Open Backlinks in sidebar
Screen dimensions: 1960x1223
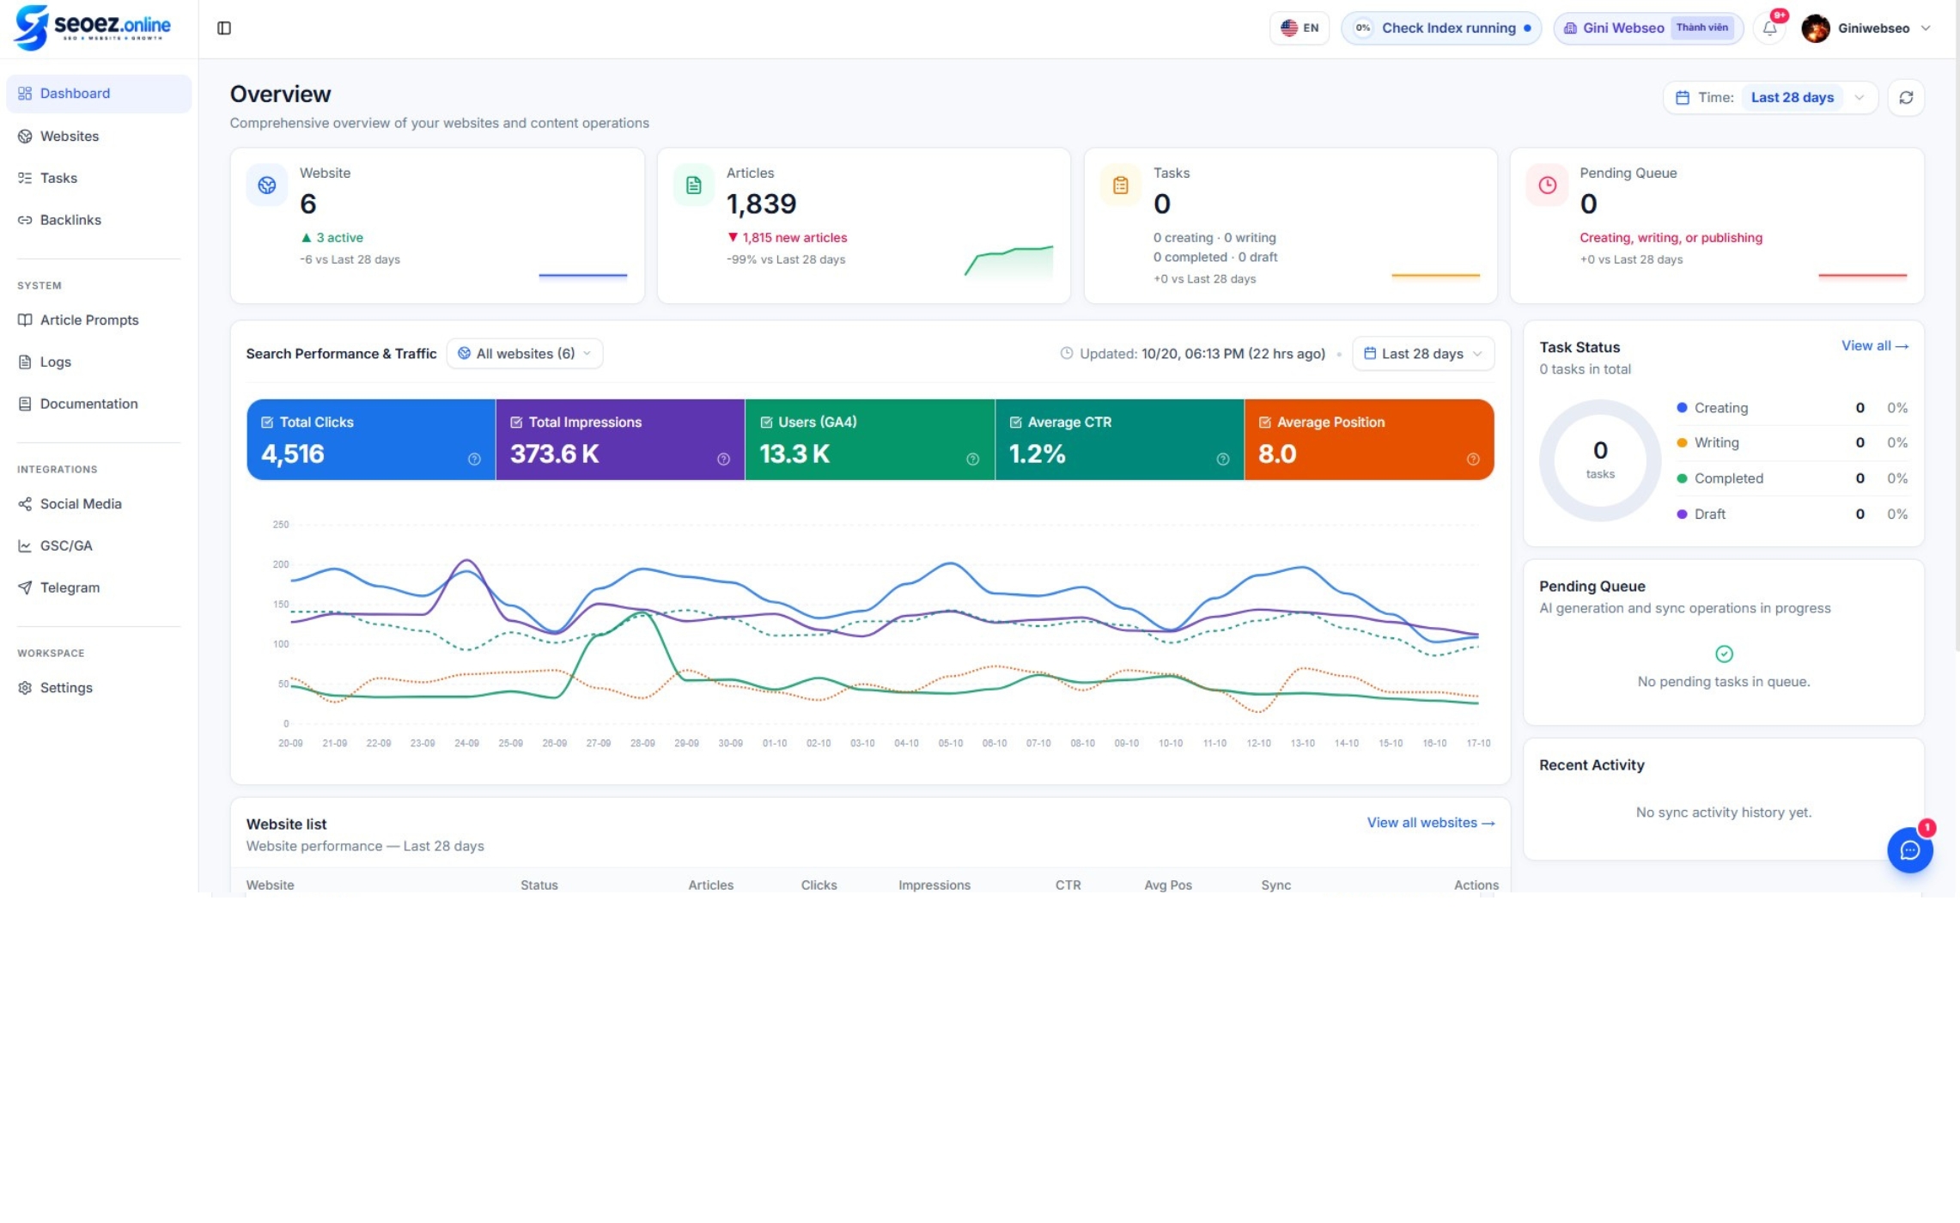coord(99,220)
